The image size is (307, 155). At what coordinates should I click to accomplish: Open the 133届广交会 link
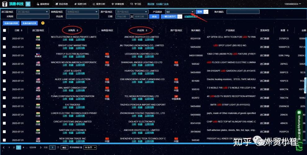[x=162, y=4]
